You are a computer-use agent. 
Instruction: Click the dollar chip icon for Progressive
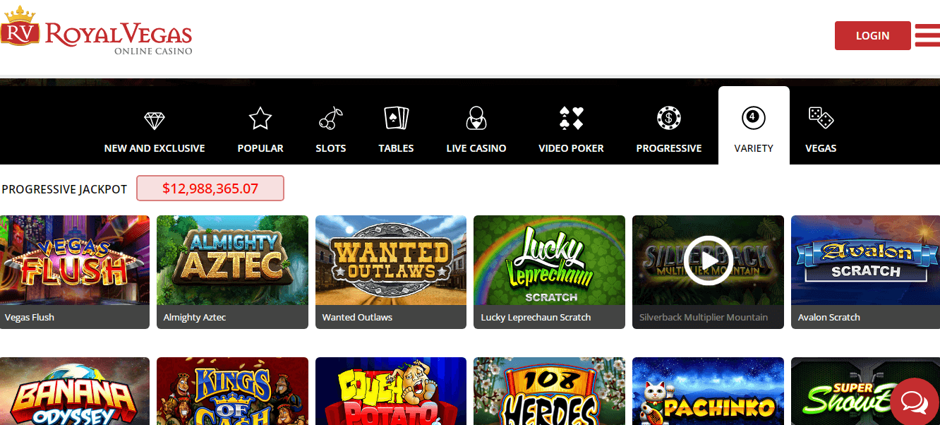669,119
